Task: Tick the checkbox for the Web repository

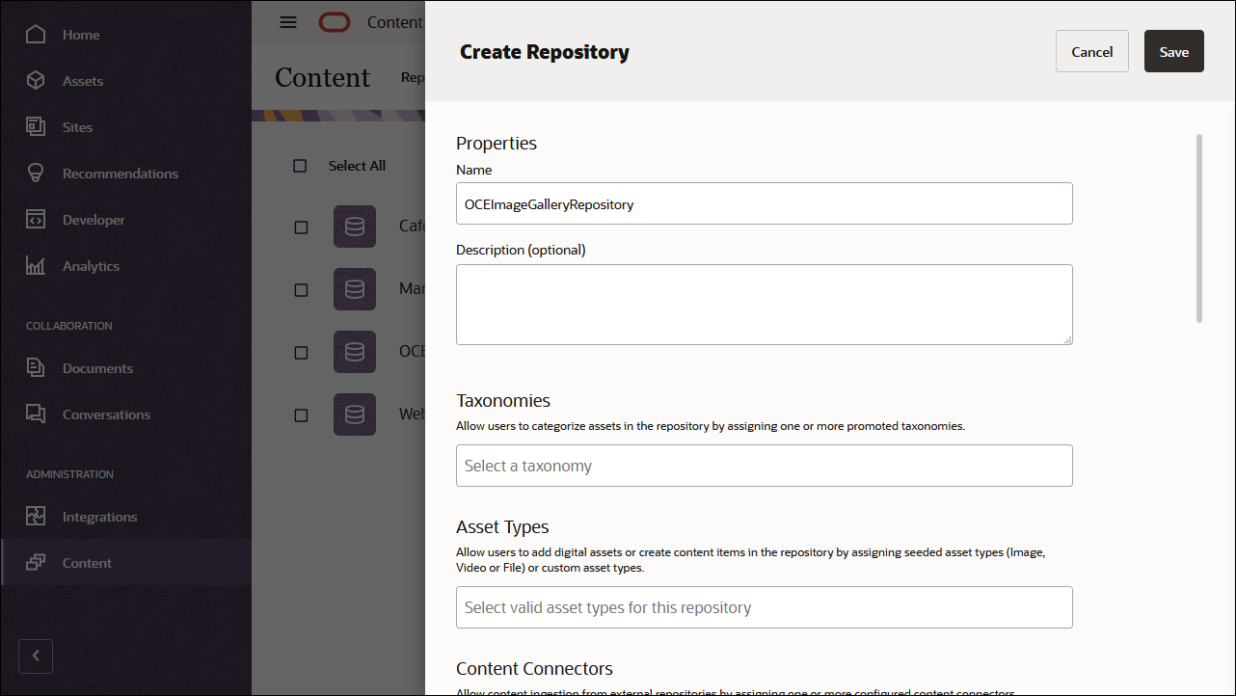Action: click(300, 414)
